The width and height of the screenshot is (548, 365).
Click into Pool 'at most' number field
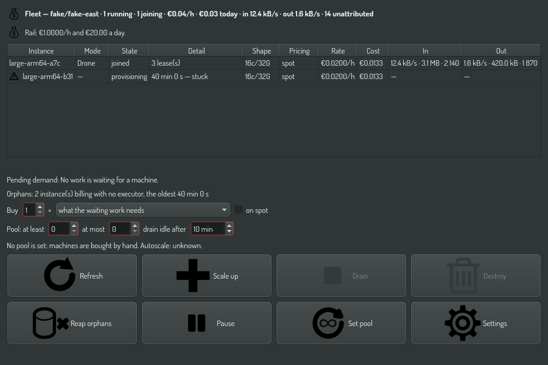[120, 229]
